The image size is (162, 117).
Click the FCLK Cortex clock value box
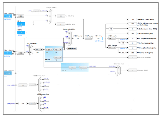coord(133,33)
